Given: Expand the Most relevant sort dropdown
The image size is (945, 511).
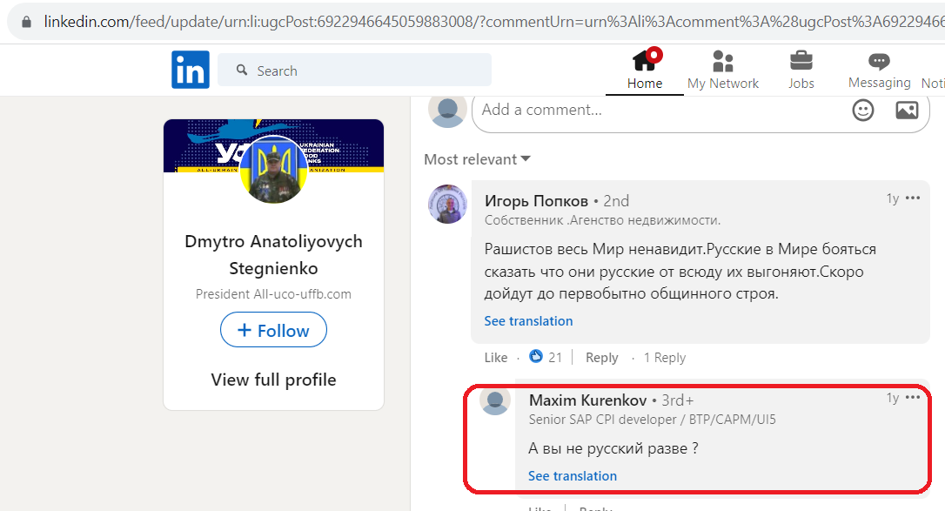Looking at the screenshot, I should 478,159.
